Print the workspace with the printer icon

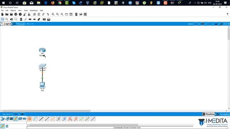(x=16, y=14)
